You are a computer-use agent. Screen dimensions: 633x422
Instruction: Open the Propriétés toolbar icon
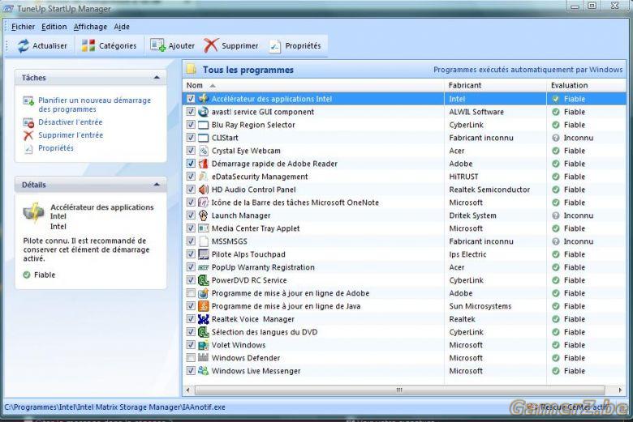pyautogui.click(x=274, y=46)
